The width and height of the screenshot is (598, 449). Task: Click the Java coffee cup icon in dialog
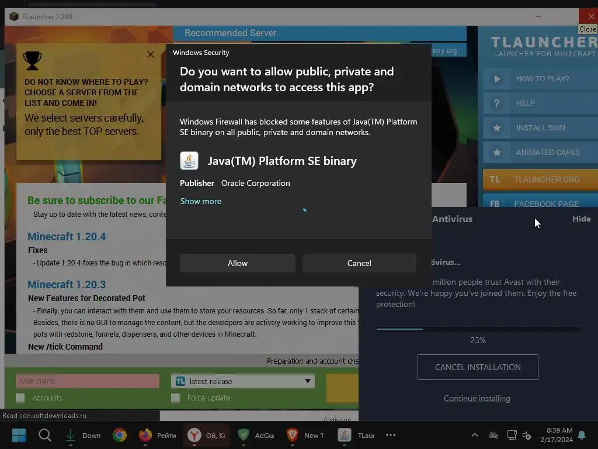[189, 161]
